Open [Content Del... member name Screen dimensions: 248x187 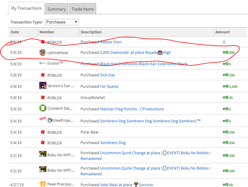tap(60, 109)
